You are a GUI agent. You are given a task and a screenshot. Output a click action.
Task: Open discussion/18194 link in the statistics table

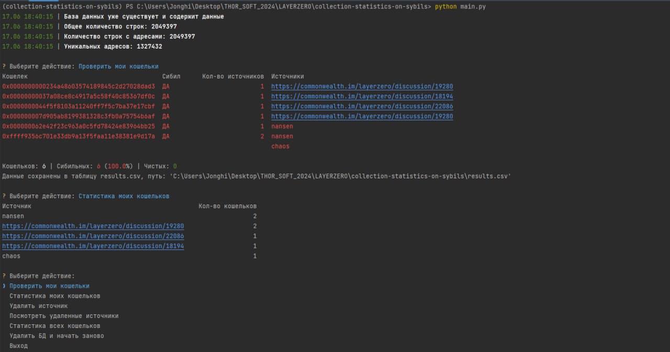(93, 246)
